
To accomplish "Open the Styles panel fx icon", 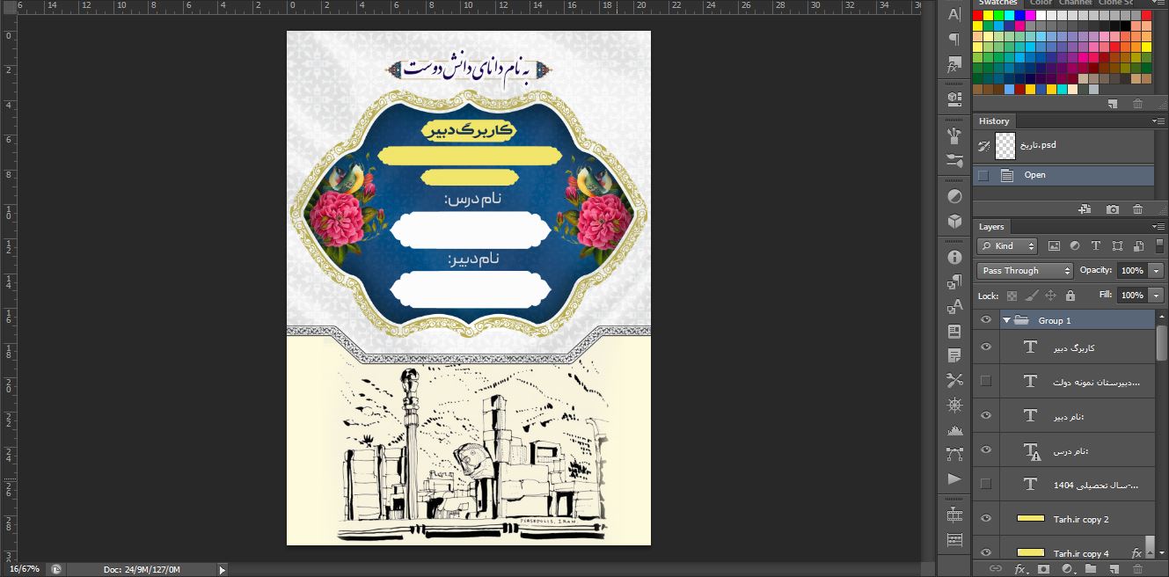I will [954, 66].
